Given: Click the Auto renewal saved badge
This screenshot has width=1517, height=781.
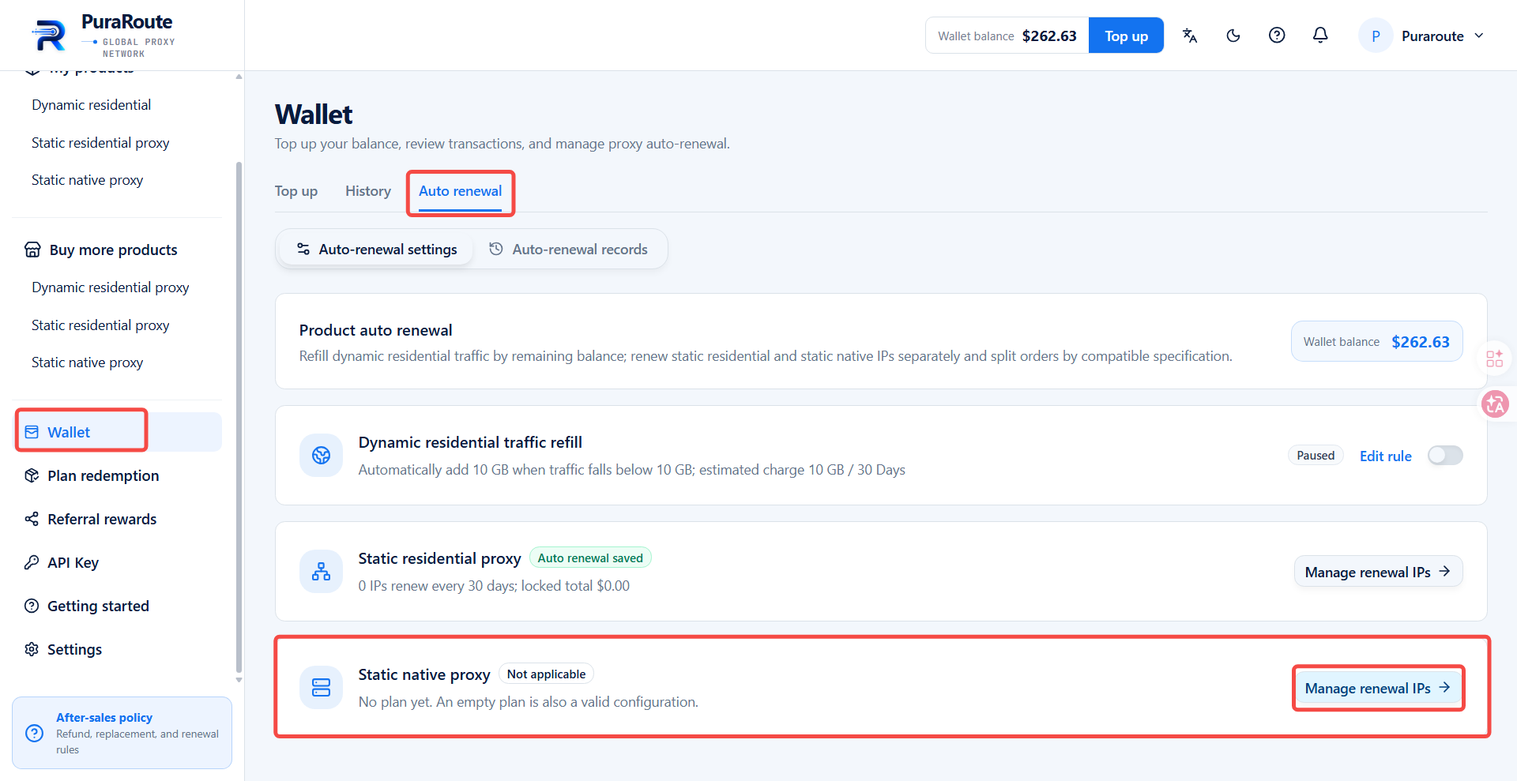Looking at the screenshot, I should coord(590,558).
